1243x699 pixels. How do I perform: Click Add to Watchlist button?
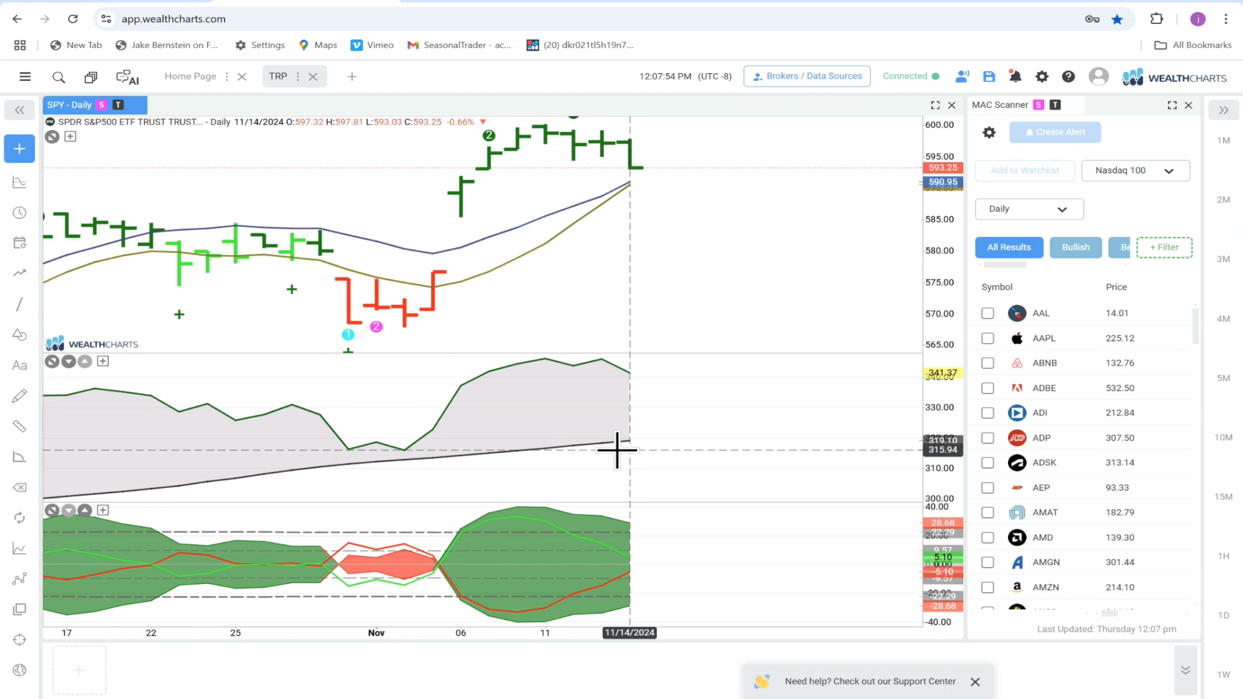(x=1025, y=171)
